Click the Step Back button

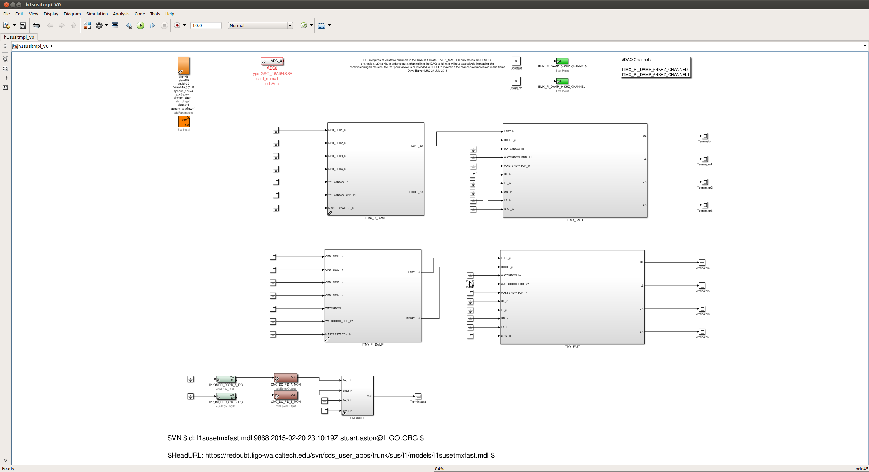129,25
